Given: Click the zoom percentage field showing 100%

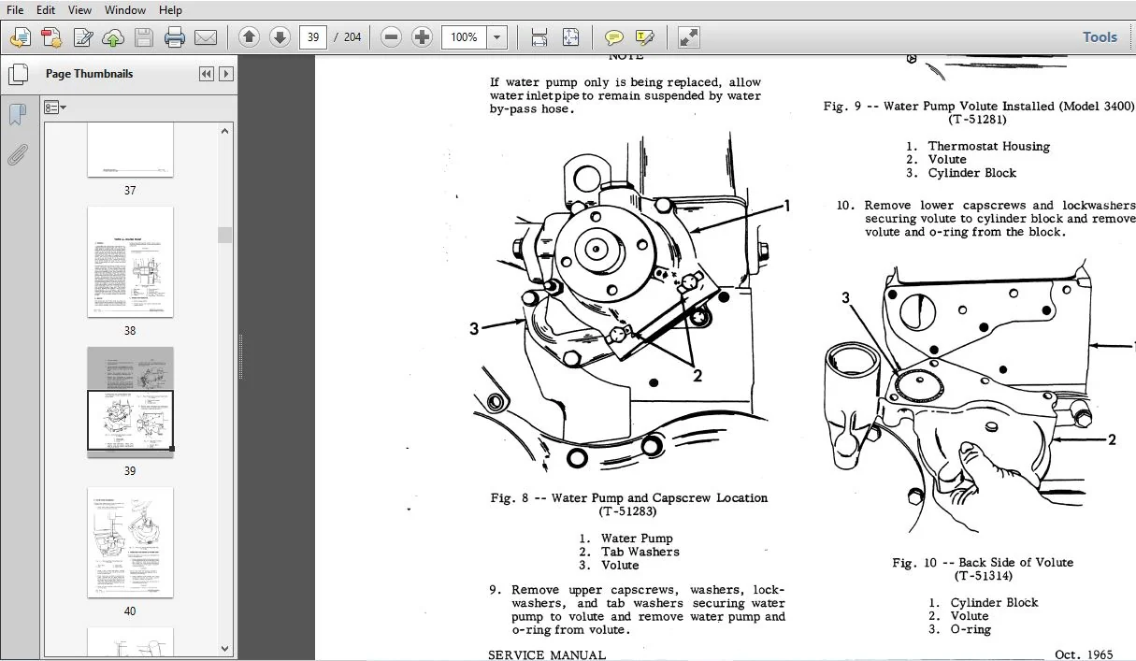Looking at the screenshot, I should click(x=465, y=37).
